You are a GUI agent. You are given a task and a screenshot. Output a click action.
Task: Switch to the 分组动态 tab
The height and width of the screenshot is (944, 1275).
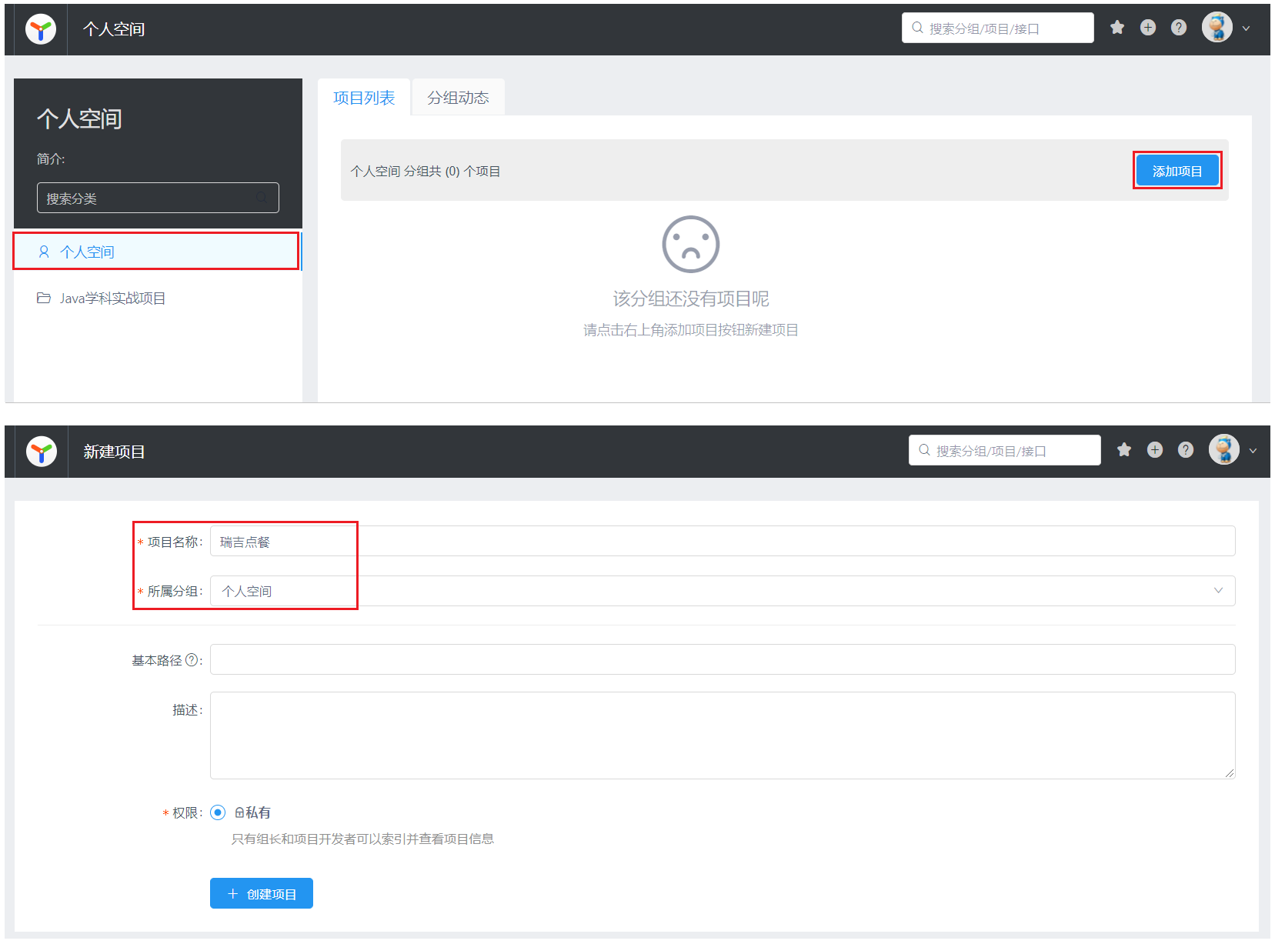tap(458, 98)
